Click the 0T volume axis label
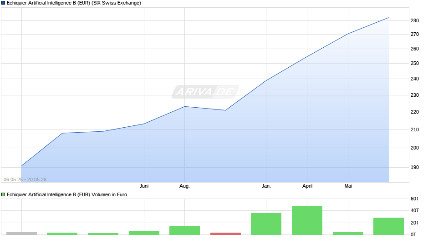 pos(413,234)
